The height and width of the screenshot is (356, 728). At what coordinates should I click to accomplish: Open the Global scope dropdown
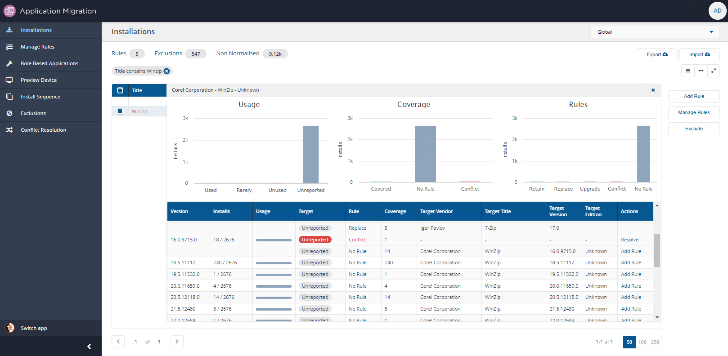tap(655, 32)
